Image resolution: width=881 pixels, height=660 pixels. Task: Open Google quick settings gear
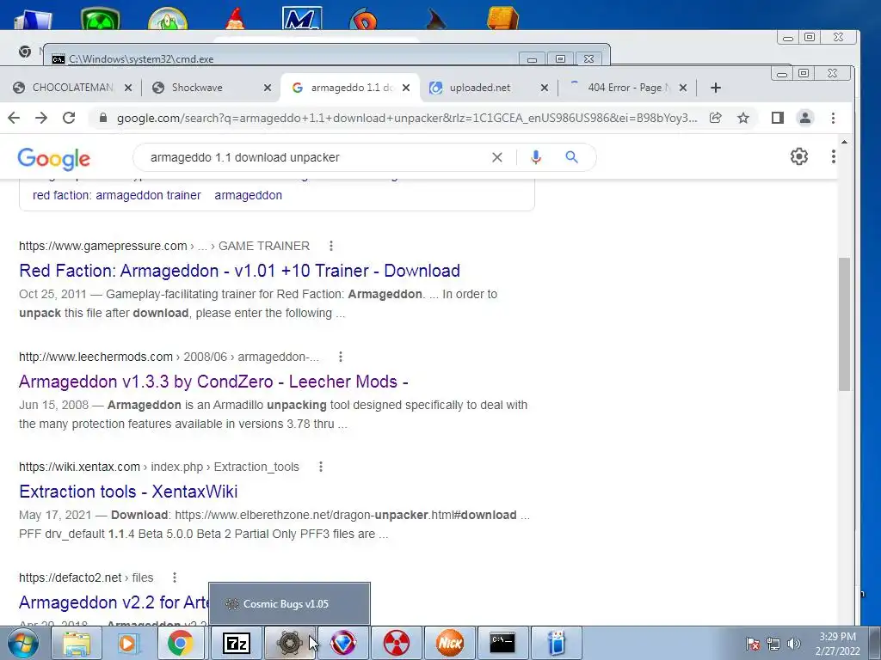[799, 156]
